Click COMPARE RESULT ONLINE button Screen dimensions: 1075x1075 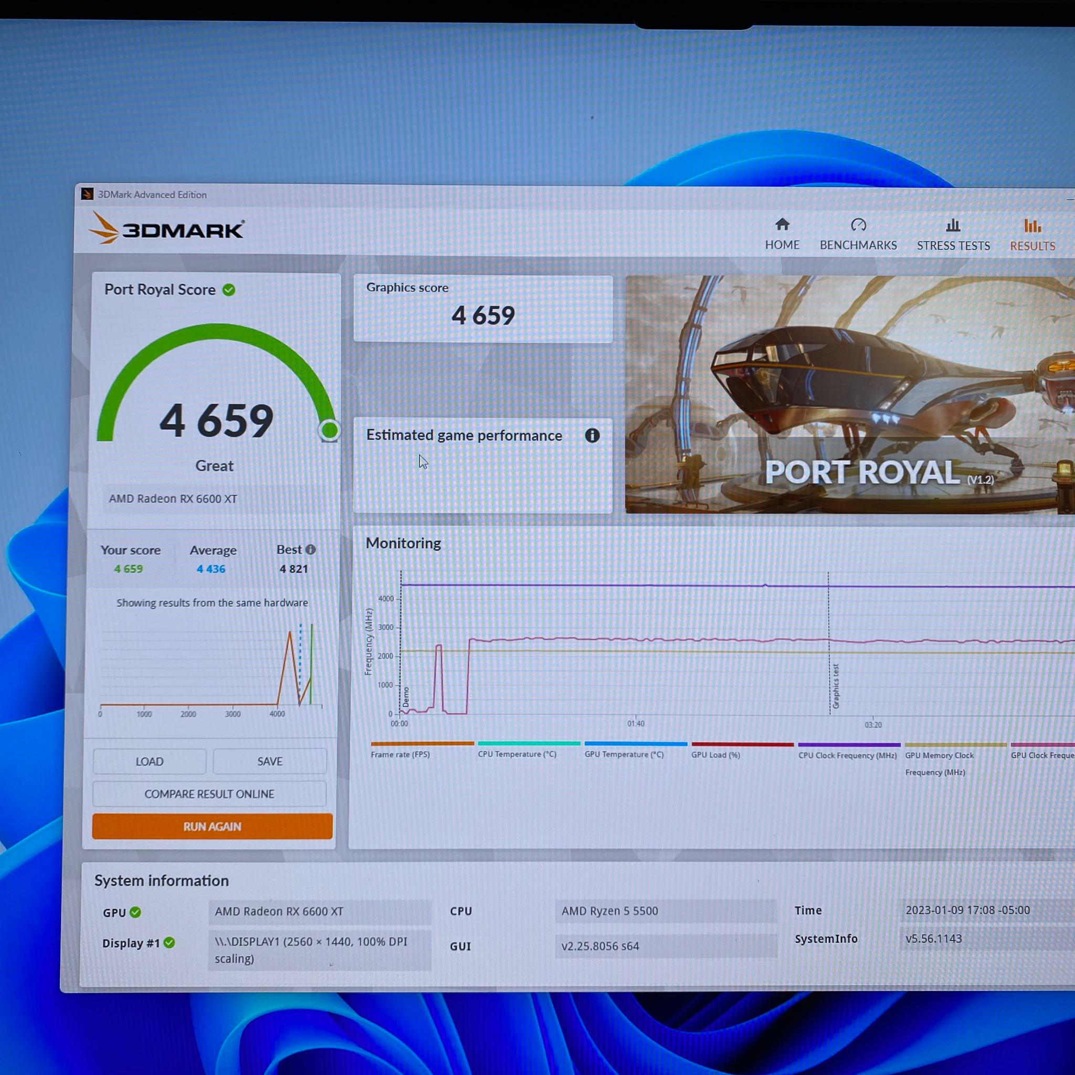click(209, 794)
